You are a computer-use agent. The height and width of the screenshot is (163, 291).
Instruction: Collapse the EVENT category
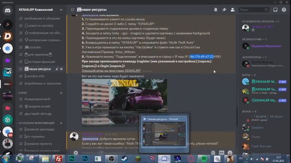pos(23,93)
